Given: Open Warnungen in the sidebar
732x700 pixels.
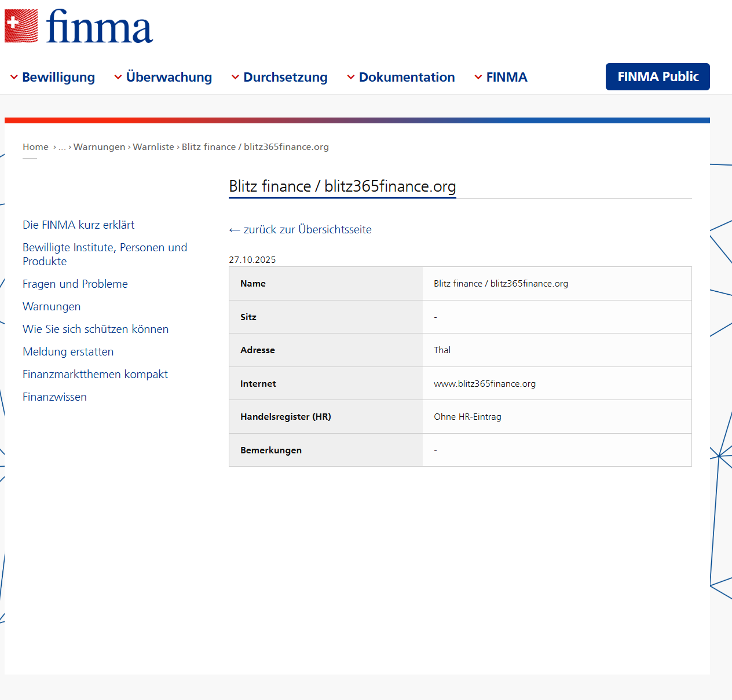Looking at the screenshot, I should pyautogui.click(x=52, y=306).
